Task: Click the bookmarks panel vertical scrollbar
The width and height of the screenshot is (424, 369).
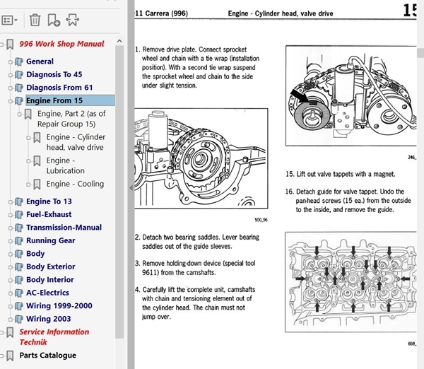Action: (119, 192)
